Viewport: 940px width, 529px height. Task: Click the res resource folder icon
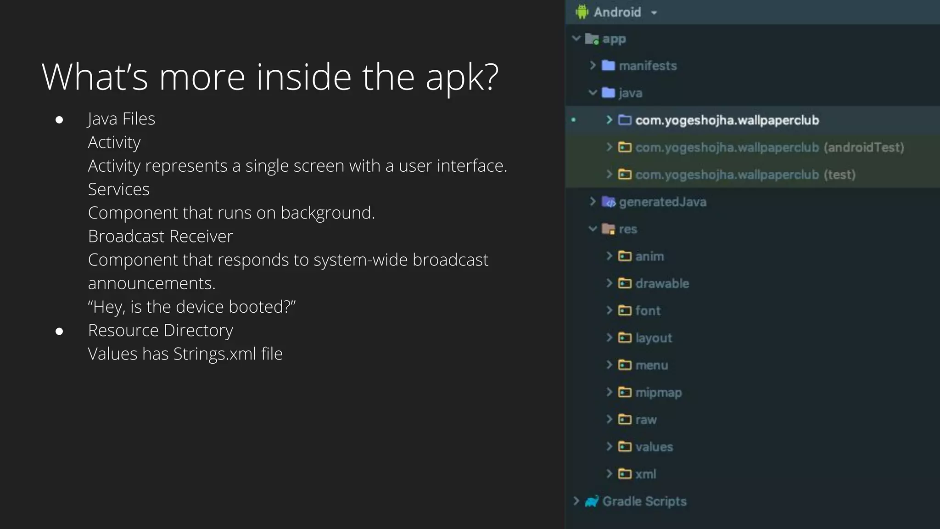point(609,229)
